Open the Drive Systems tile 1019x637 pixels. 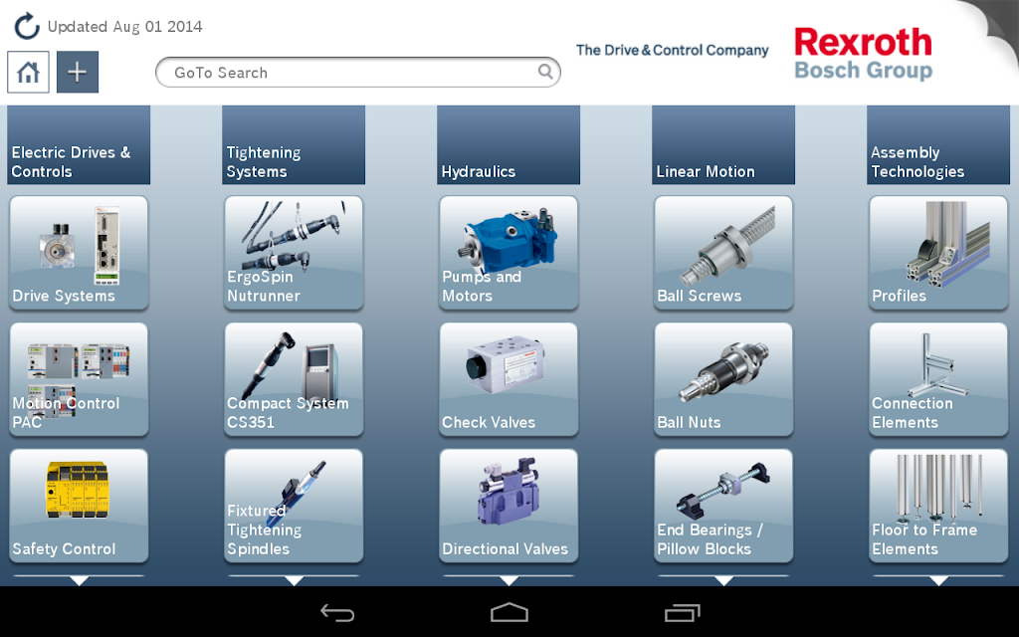[79, 253]
